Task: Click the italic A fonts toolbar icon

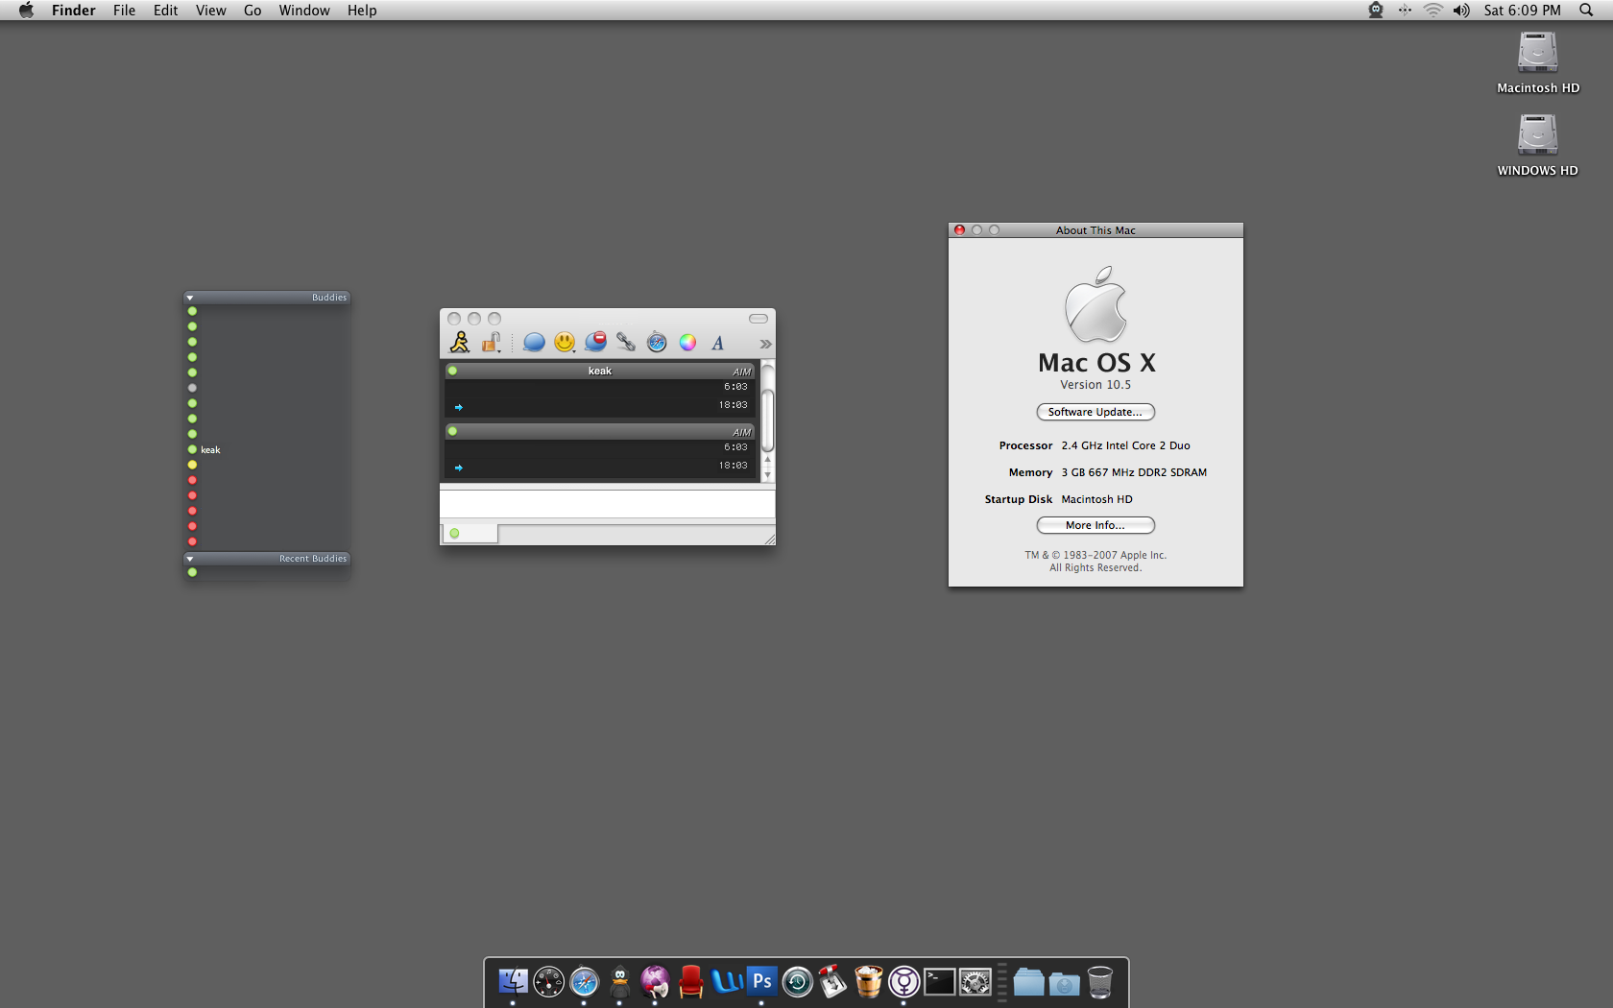Action: 717,343
